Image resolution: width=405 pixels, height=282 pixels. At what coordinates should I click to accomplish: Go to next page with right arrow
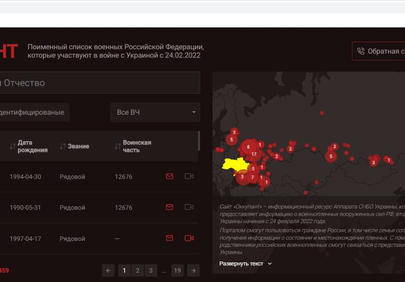pyautogui.click(x=193, y=270)
